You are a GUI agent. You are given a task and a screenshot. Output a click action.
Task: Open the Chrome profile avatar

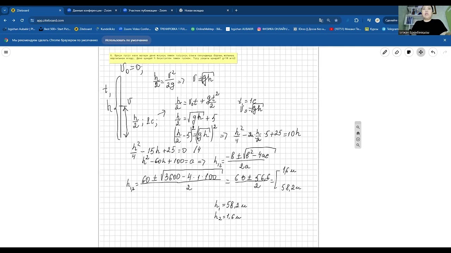[x=377, y=20]
